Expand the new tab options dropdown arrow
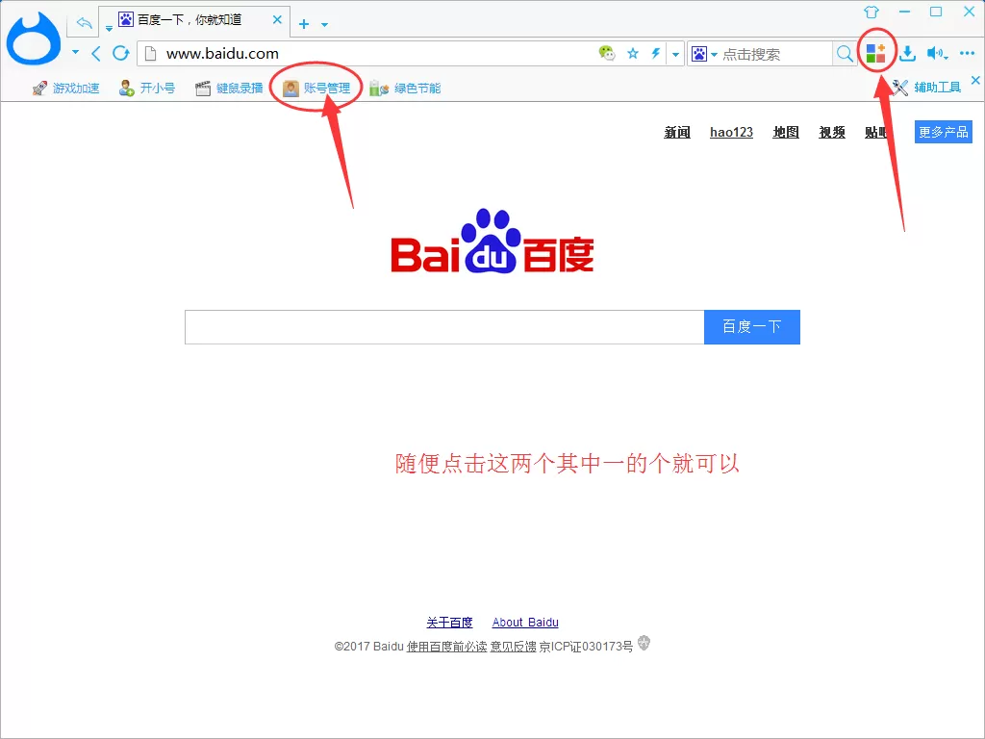 click(x=325, y=24)
